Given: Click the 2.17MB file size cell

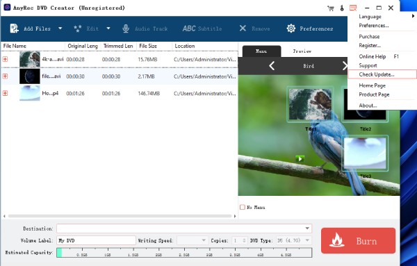Looking at the screenshot, I should point(146,76).
